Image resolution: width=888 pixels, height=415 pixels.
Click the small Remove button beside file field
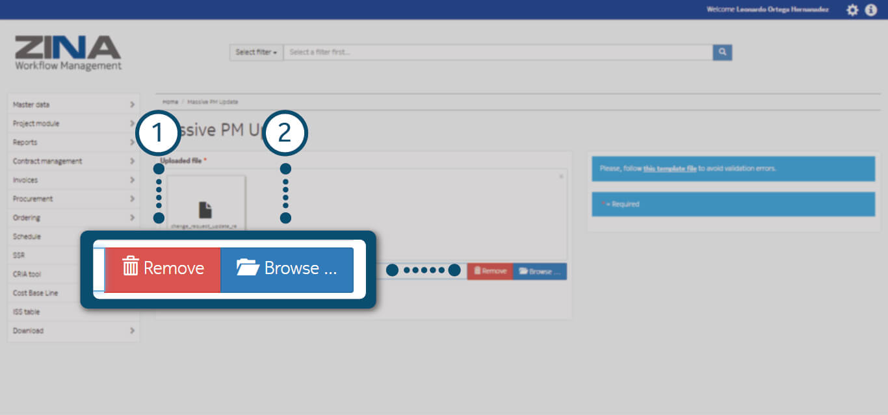[490, 271]
